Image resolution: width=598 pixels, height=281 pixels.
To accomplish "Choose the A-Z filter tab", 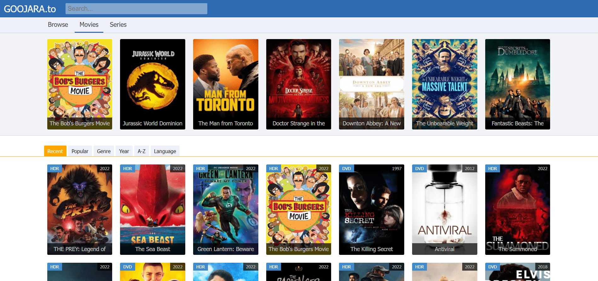I will (141, 151).
